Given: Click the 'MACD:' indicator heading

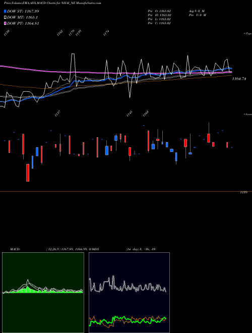Looking at the screenshot, I should tap(15, 249).
